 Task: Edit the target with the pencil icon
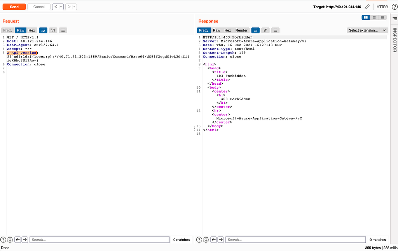coord(367,7)
